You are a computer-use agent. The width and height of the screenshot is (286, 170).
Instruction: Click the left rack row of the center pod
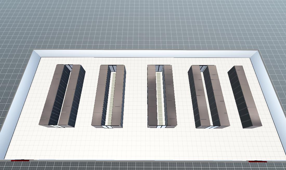pos(152,96)
